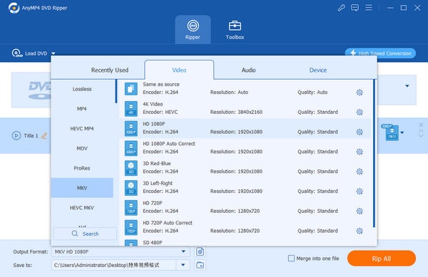This screenshot has width=428, height=277.
Task: Remove Title 1 with the X icon
Action: point(421,125)
